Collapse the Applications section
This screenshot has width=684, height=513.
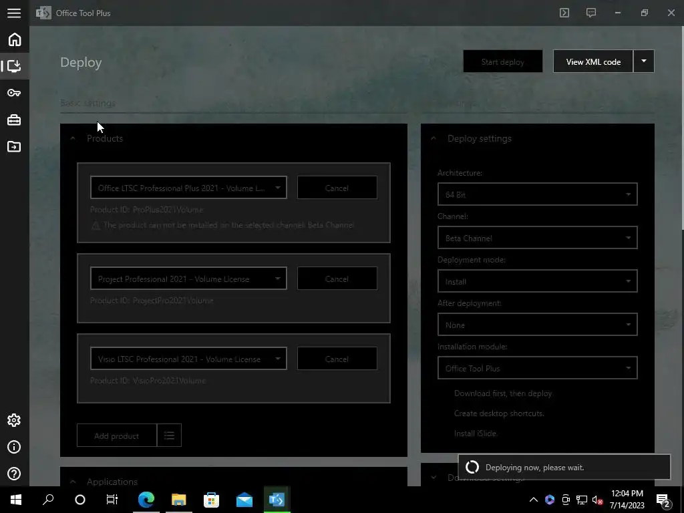73,482
